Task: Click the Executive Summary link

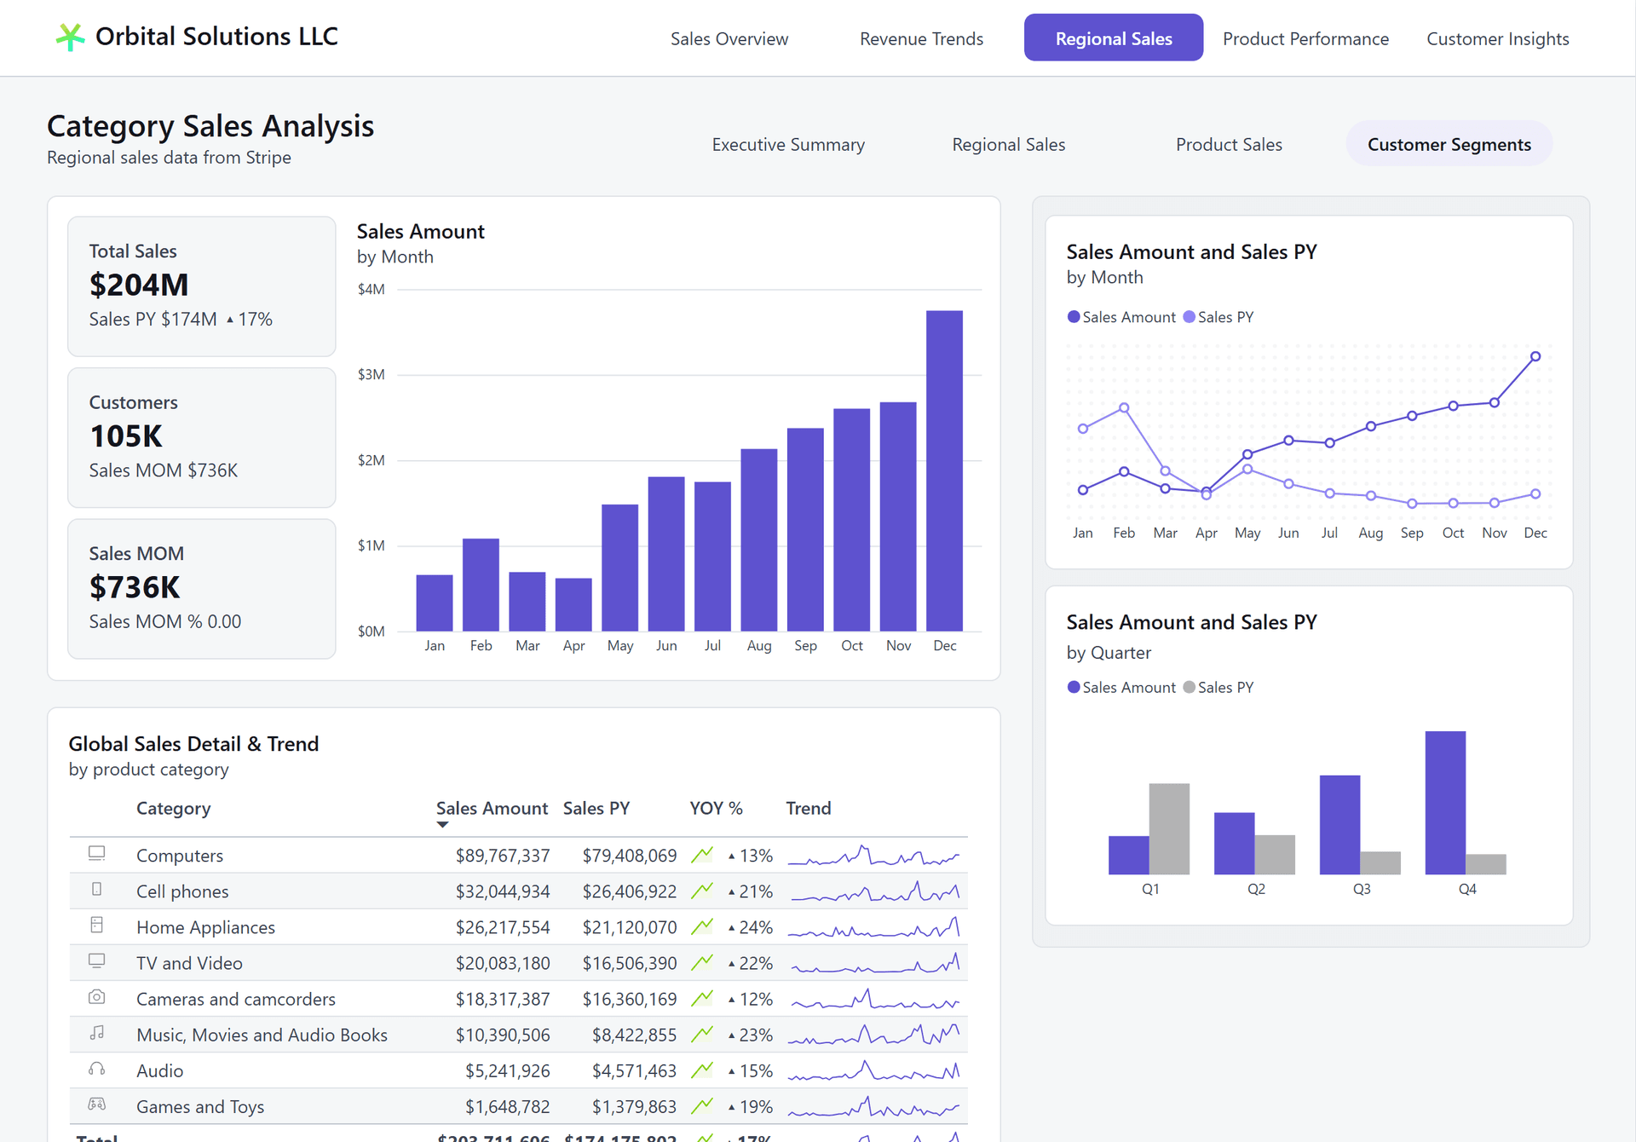Action: [788, 144]
